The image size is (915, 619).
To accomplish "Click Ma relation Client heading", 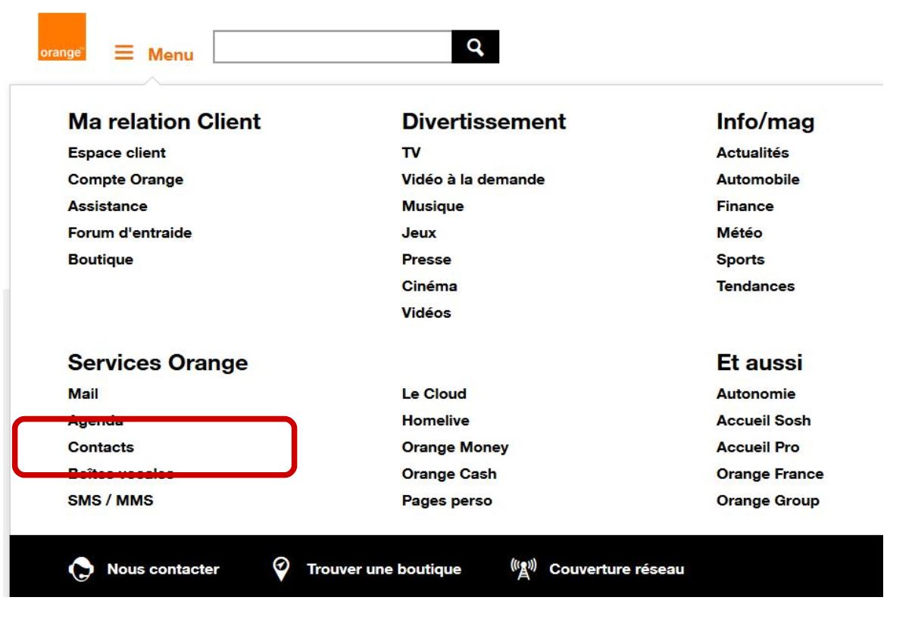I will 164,121.
